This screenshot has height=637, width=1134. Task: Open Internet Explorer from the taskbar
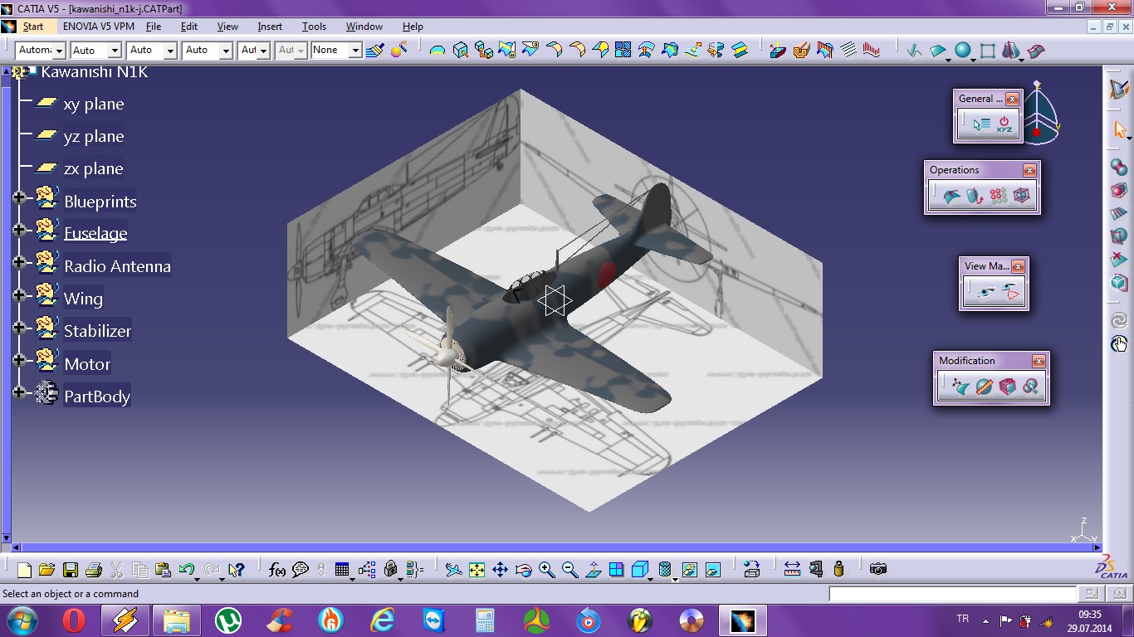tap(382, 620)
